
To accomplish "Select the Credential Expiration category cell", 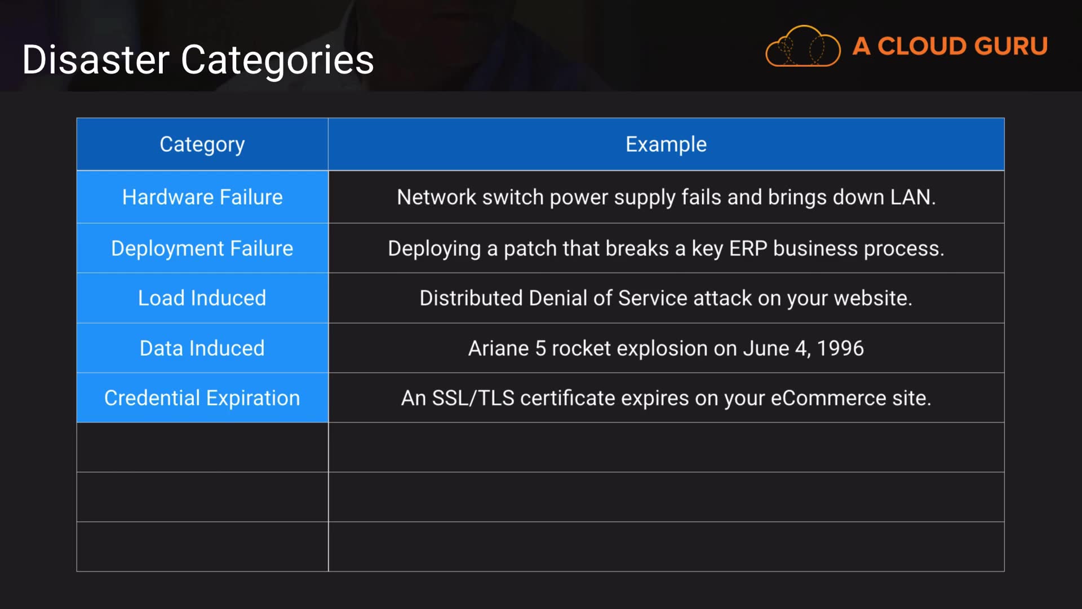I will pos(202,398).
